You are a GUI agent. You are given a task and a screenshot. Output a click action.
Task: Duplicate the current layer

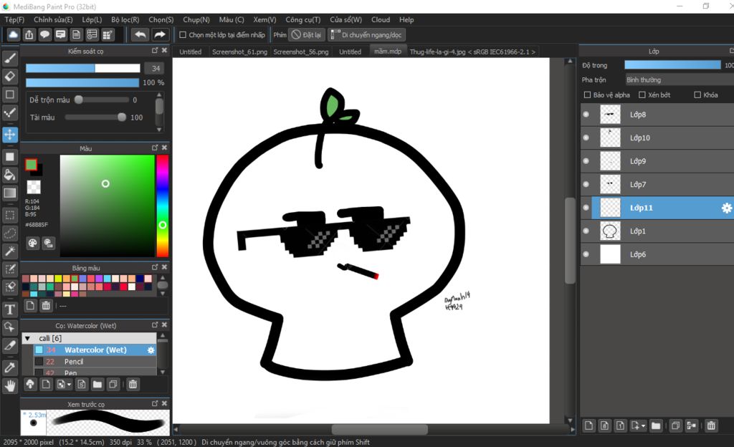675,426
